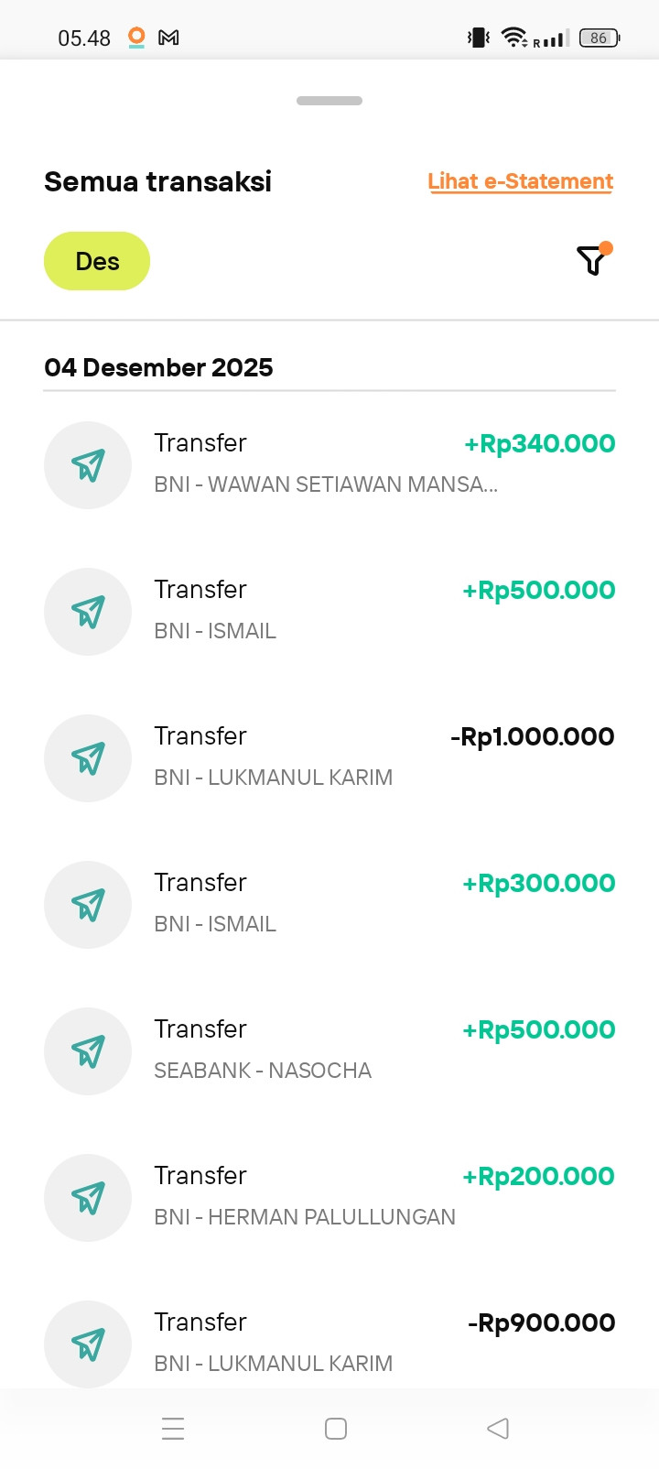This screenshot has height=1469, width=659.
Task: Open Lihat e-Statement link
Action: click(520, 181)
